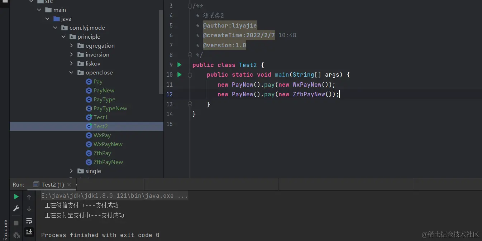
Task: Click the class icon beside PayType
Action: point(89,100)
